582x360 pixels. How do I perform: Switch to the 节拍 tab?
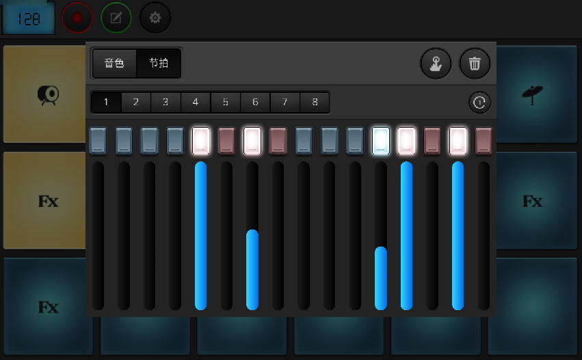point(159,63)
